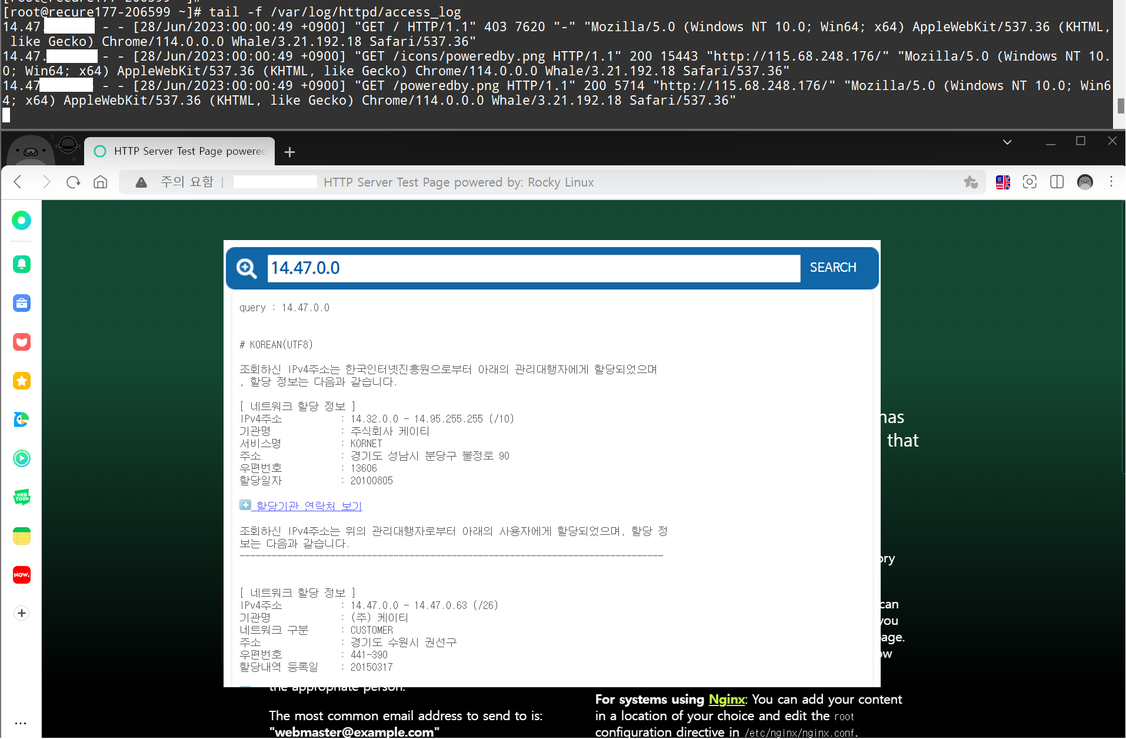Toggle the split view panel icon
1126x739 pixels.
(1057, 182)
